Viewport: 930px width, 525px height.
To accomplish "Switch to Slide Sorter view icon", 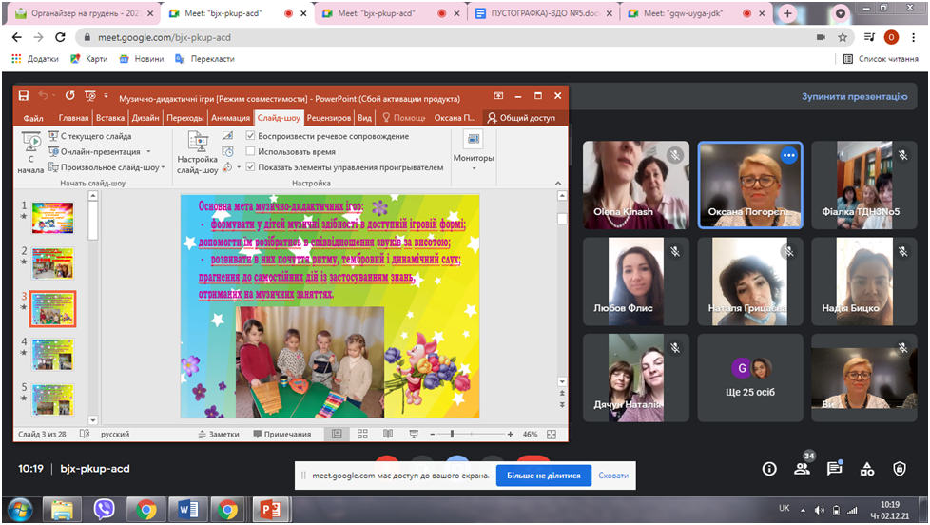I will tap(362, 435).
